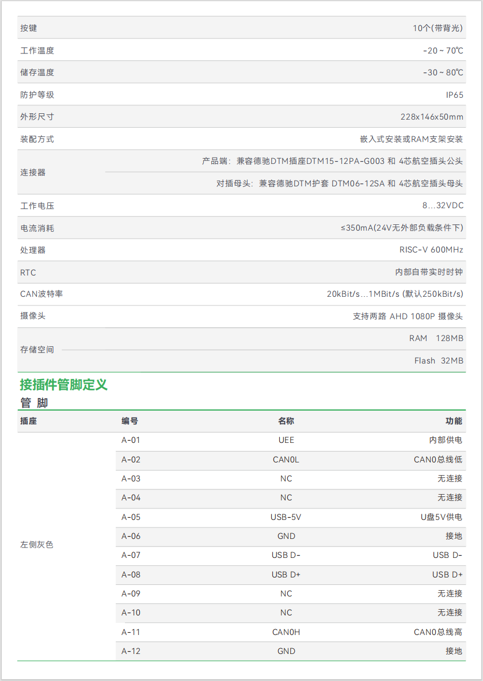The image size is (483, 681).
Task: Select pin number A-05
Action: coord(131,517)
